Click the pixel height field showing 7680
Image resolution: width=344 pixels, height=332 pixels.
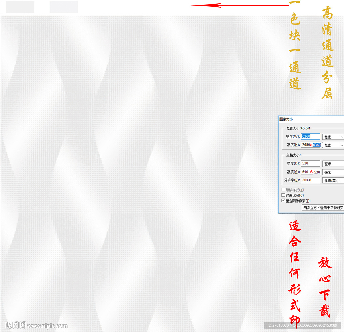coord(311,145)
